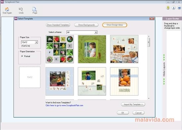Click Show Backgrounds button

(x=86, y=25)
